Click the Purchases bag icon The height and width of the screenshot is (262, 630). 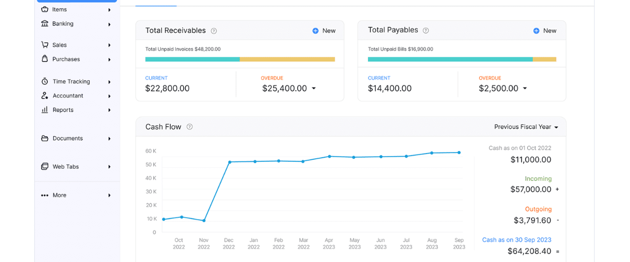pos(45,59)
